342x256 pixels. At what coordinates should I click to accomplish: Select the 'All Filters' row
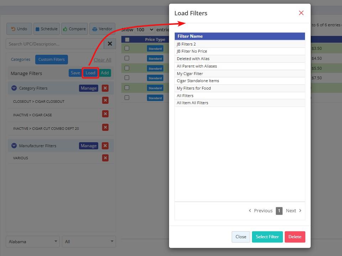click(240, 96)
